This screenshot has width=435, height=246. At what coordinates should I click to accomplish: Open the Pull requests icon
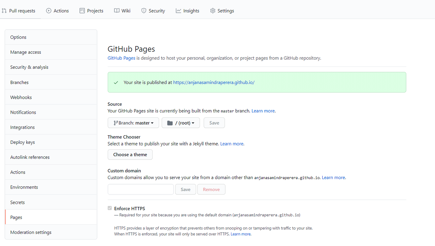tap(4, 10)
